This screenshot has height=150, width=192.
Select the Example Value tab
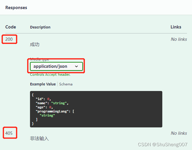coord(43,84)
